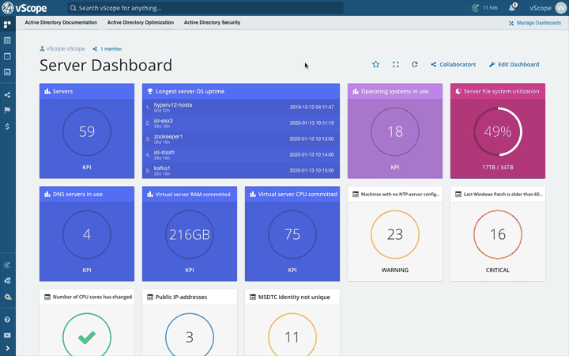Click the Server Dashboard title
The height and width of the screenshot is (356, 569).
click(x=106, y=66)
